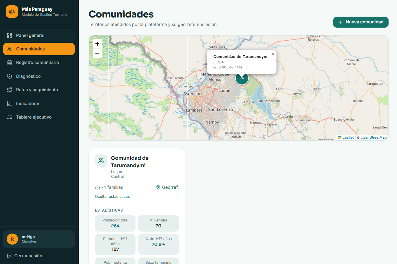Click the Personas 1–17 años 187 tile

[115, 244]
